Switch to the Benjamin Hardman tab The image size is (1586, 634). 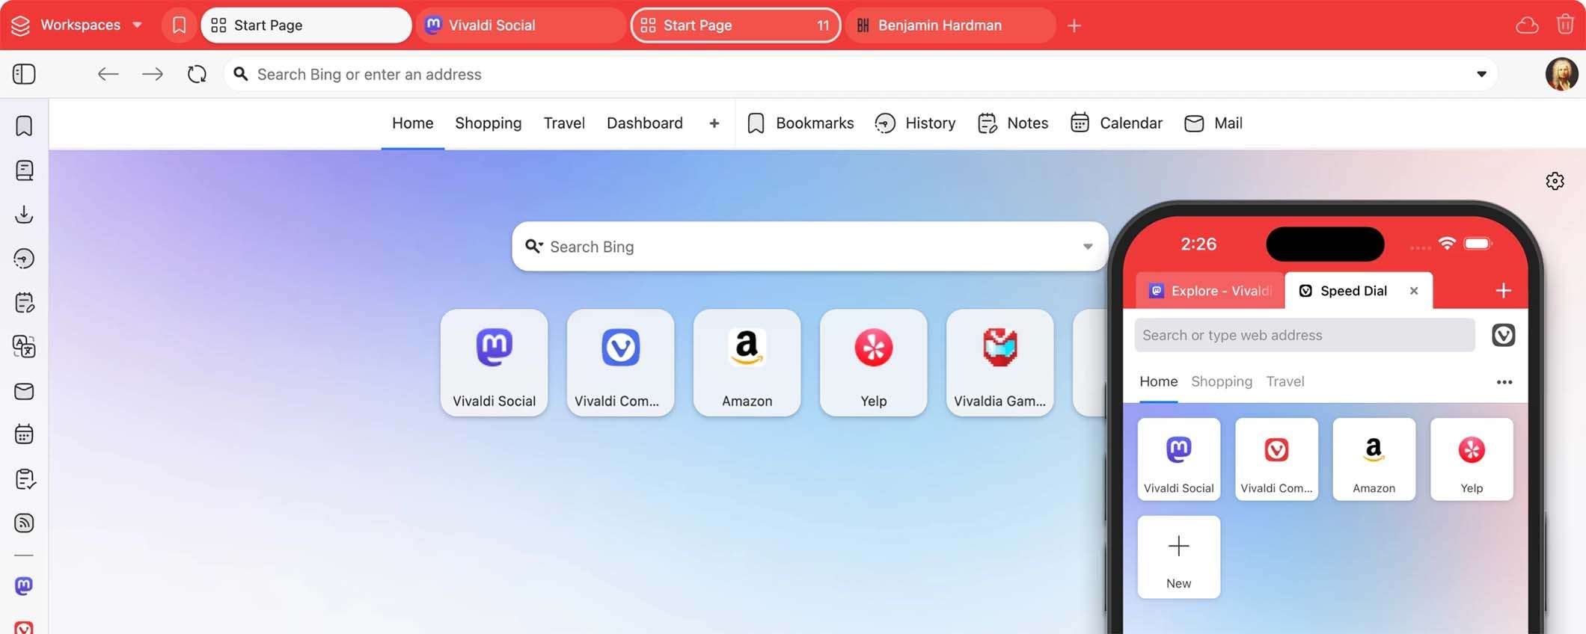[950, 25]
